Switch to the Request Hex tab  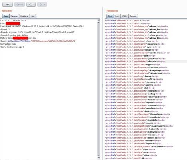tap(33, 16)
